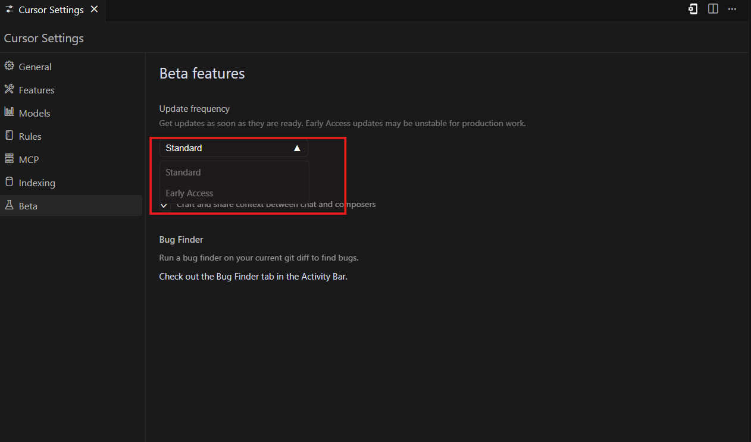Click the open settings file icon at top right

click(x=693, y=10)
